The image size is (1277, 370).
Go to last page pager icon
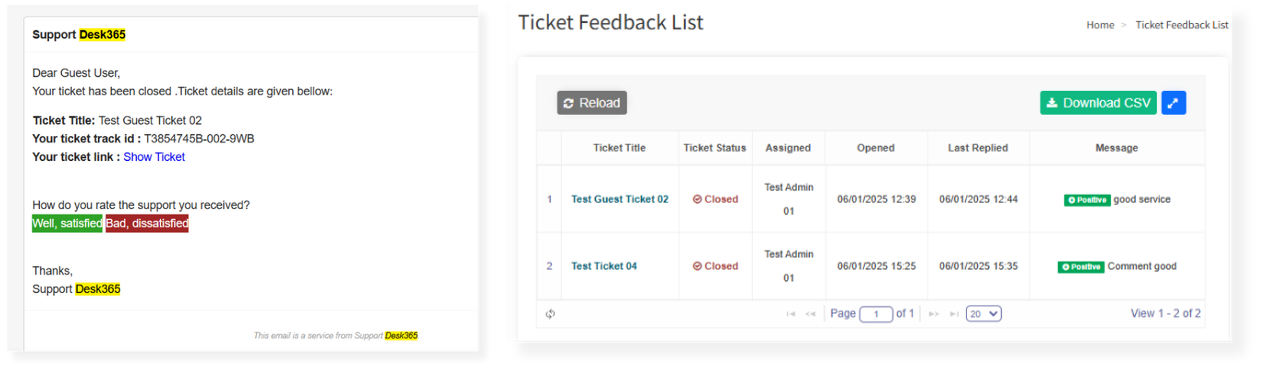coord(954,314)
